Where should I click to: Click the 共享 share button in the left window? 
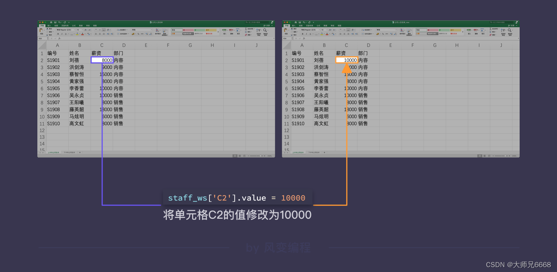(x=267, y=26)
